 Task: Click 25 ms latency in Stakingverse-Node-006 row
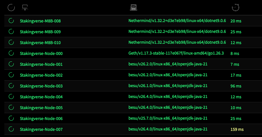click(236, 119)
